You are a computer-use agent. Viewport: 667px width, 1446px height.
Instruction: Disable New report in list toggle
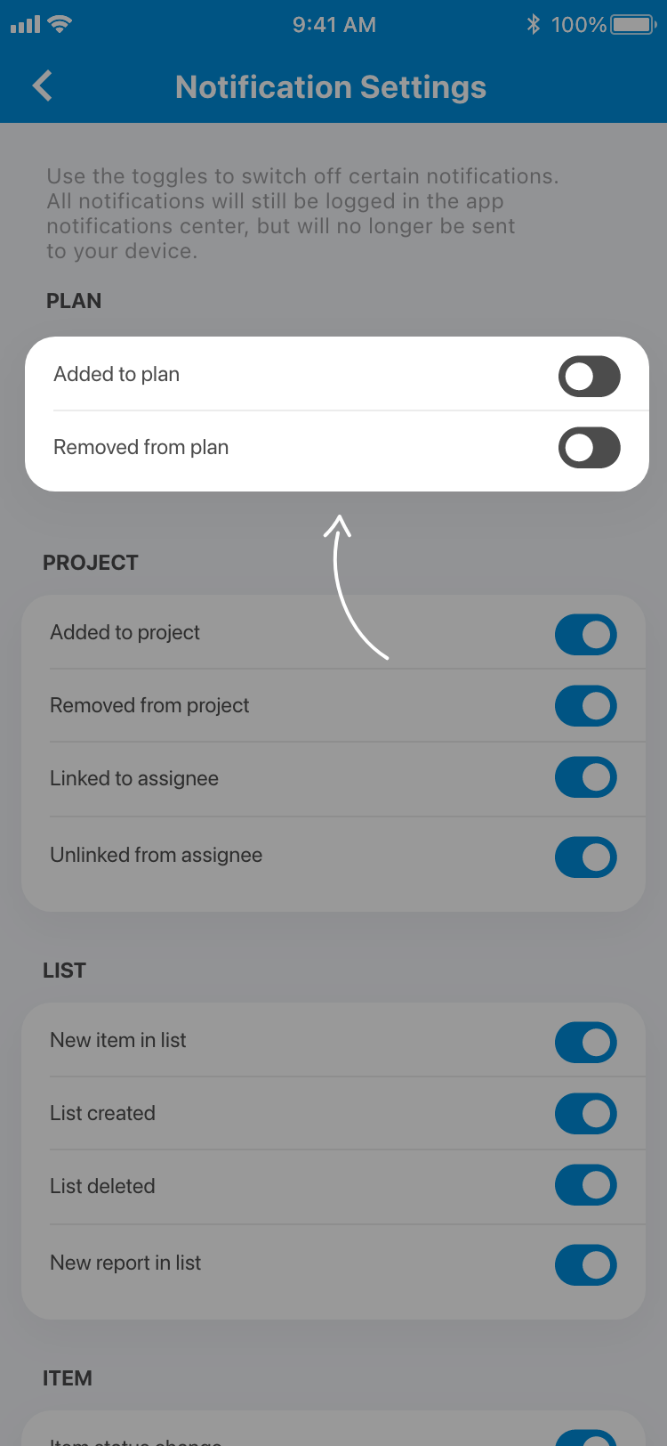tap(585, 1265)
